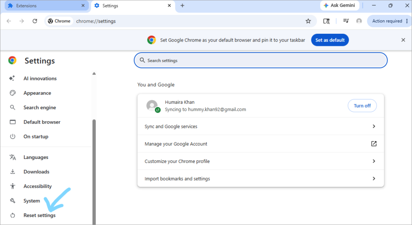The height and width of the screenshot is (225, 412).
Task: Open On startup settings
Action: tap(36, 136)
